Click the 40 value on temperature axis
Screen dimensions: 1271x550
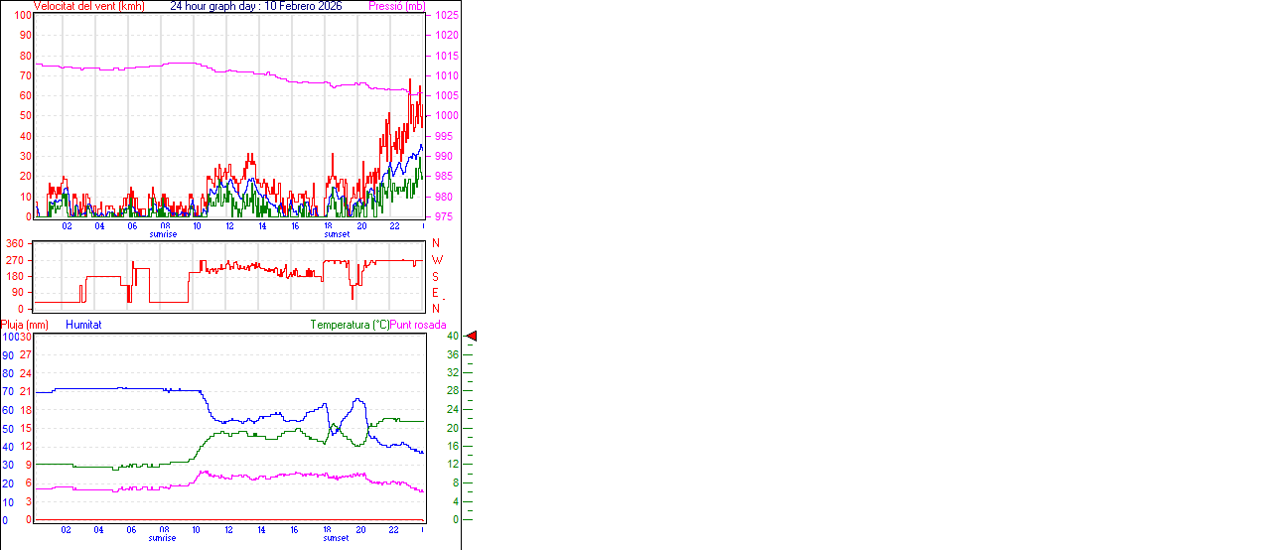coord(452,337)
